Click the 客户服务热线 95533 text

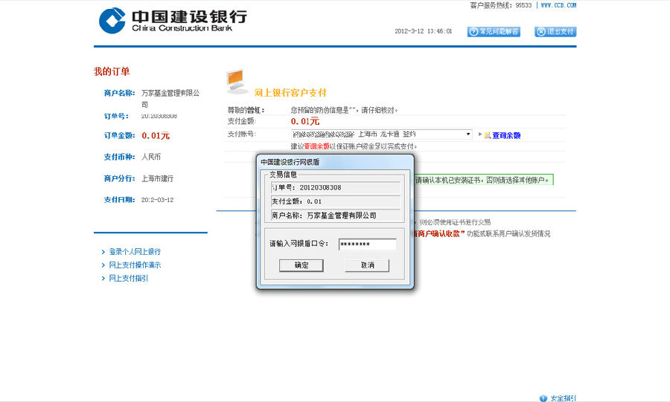(501, 5)
